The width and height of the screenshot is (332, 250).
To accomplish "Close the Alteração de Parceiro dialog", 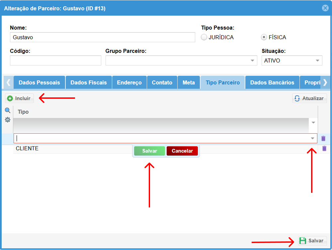I will (325, 8).
